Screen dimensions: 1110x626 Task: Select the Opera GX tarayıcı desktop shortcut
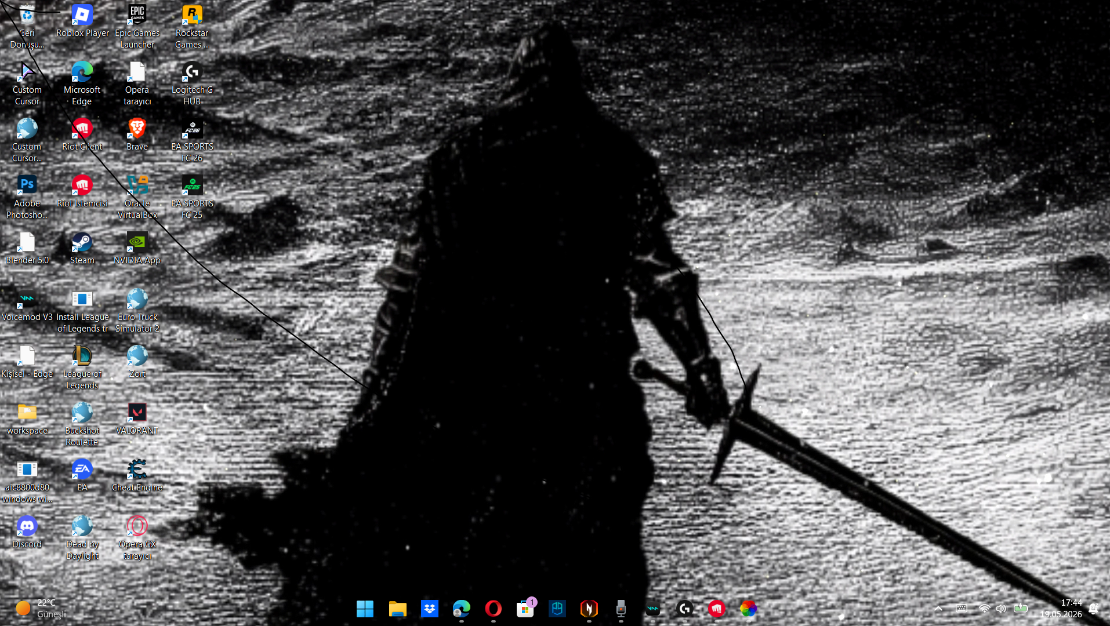(137, 537)
